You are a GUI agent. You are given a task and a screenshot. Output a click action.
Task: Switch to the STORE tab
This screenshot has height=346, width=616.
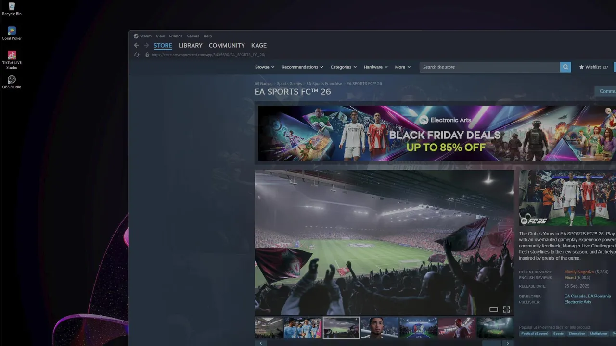point(163,46)
